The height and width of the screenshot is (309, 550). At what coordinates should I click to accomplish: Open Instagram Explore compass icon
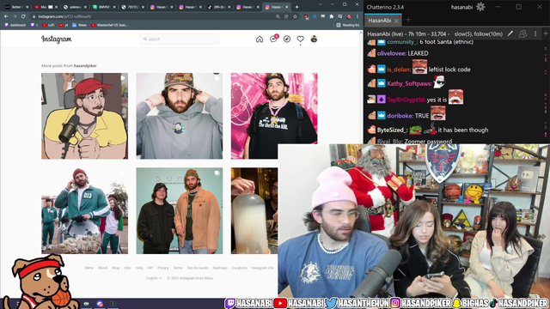[287, 39]
